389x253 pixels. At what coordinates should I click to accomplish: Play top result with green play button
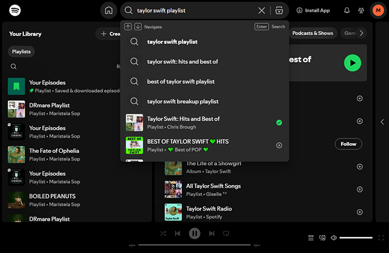click(352, 63)
